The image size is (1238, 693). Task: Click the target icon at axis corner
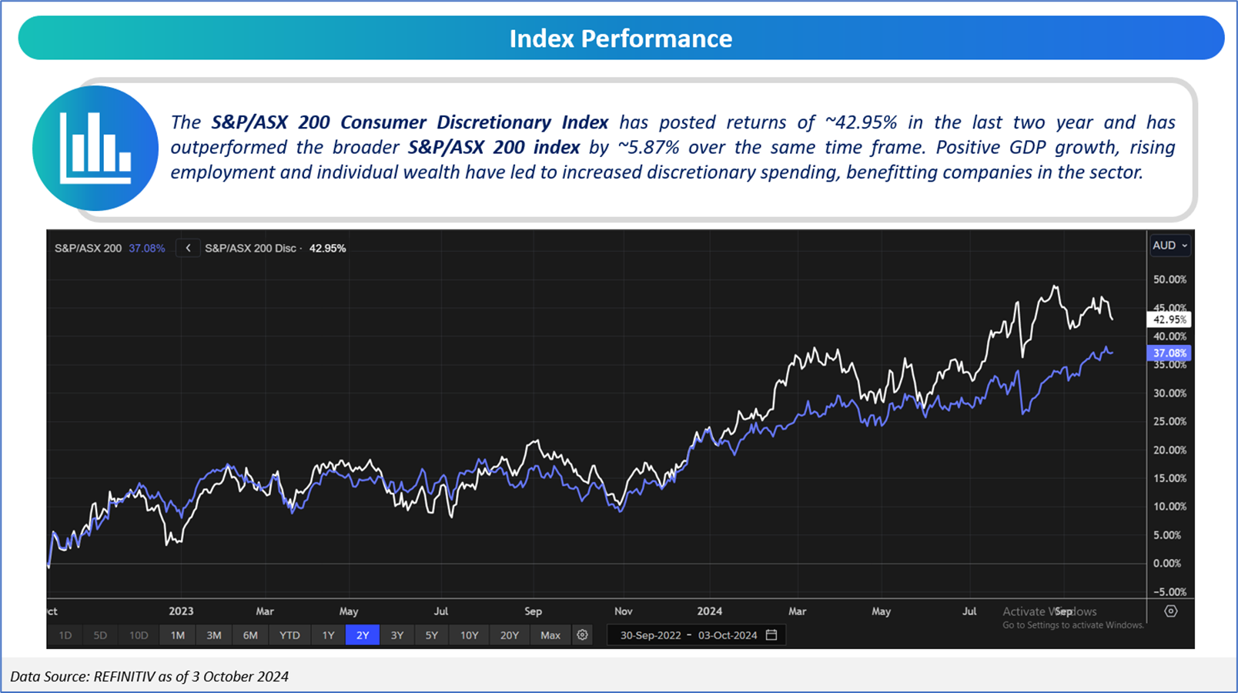pyautogui.click(x=1171, y=611)
